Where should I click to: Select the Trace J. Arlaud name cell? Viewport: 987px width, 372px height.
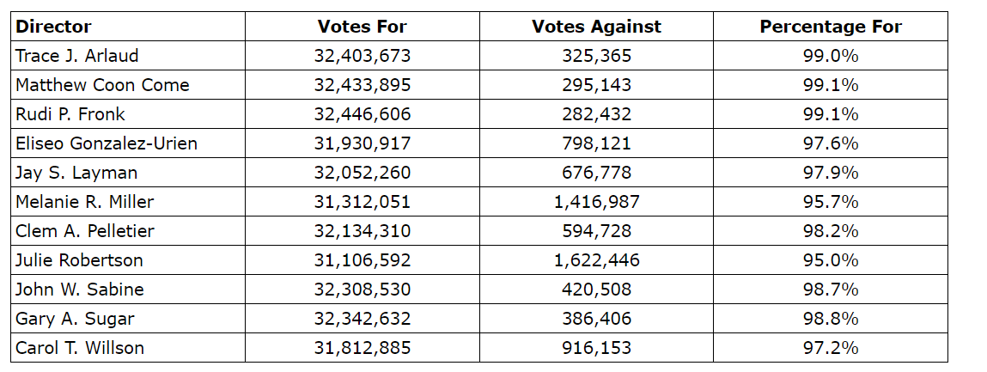pos(76,56)
